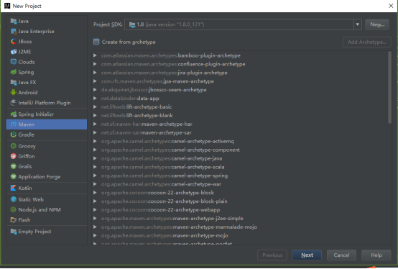398x269 pixels.
Task: Expand confluence-plugin-archetype node
Action: coord(95,64)
